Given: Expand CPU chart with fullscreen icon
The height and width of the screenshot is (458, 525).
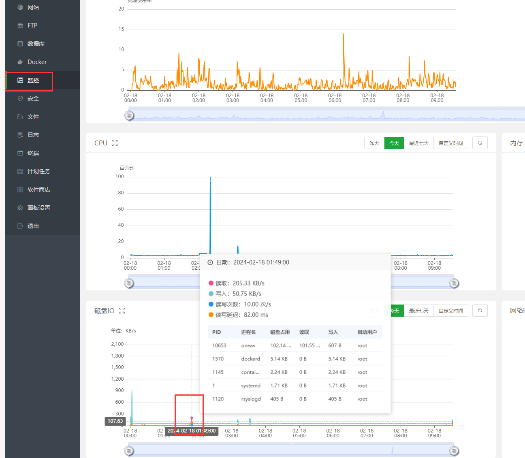Looking at the screenshot, I should click(x=115, y=143).
